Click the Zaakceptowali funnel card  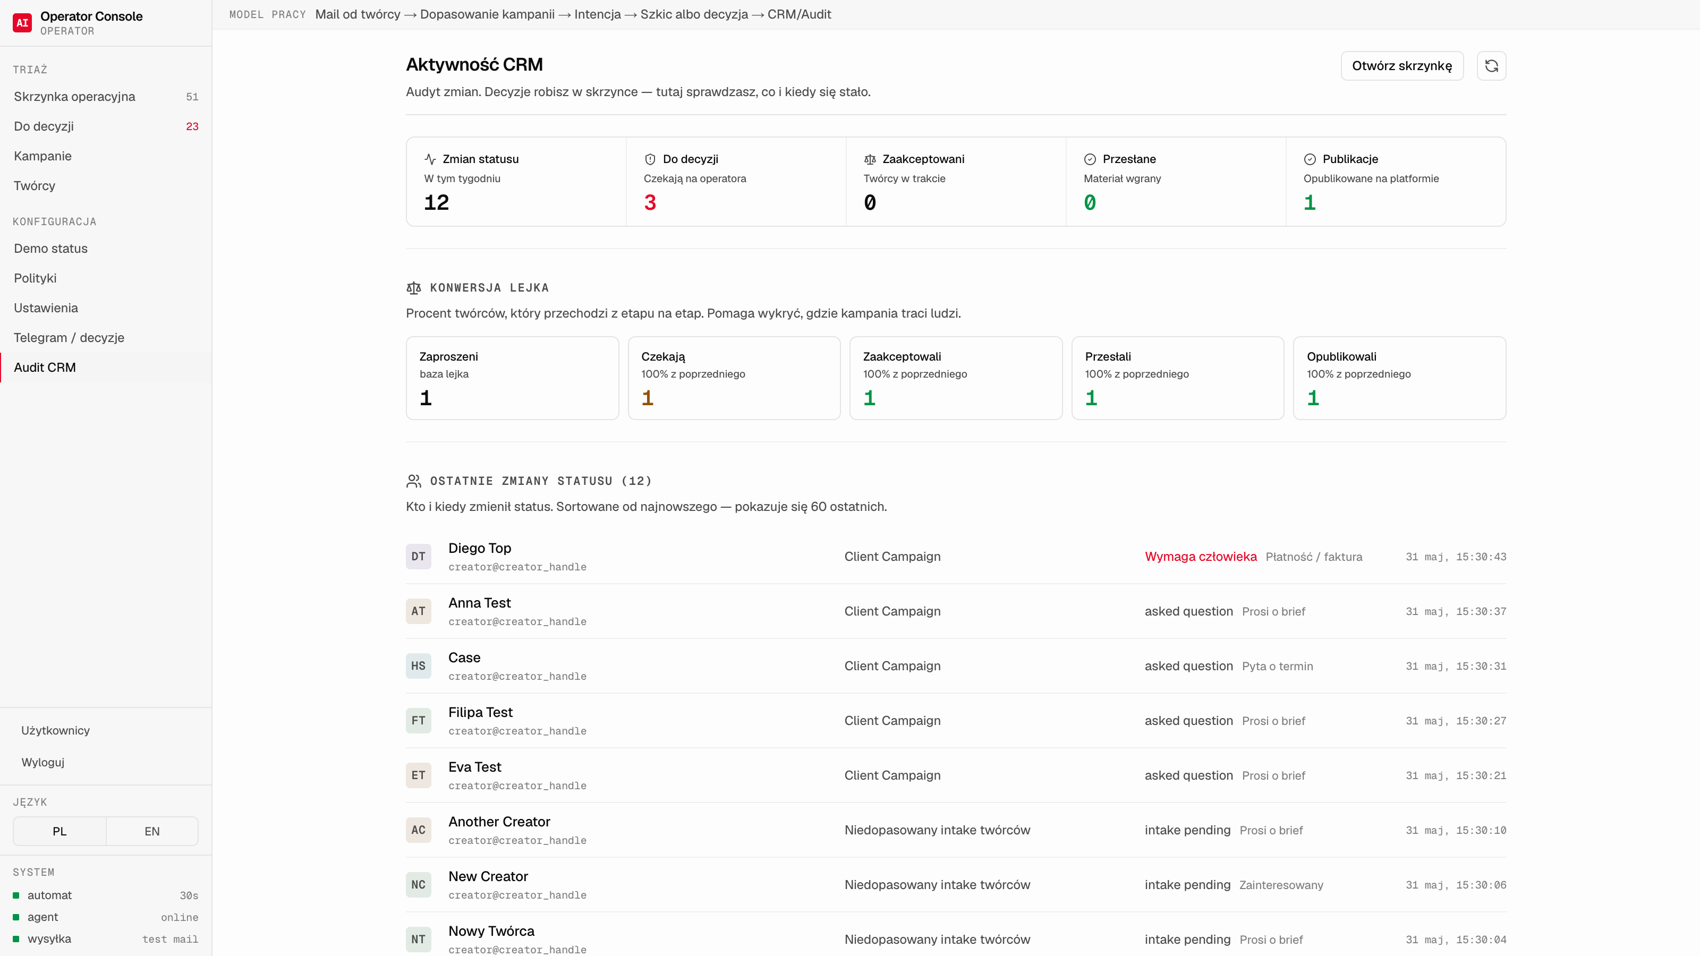pyautogui.click(x=956, y=378)
